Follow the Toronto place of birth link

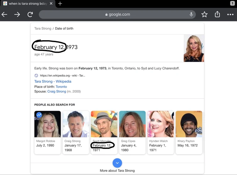[61, 87]
